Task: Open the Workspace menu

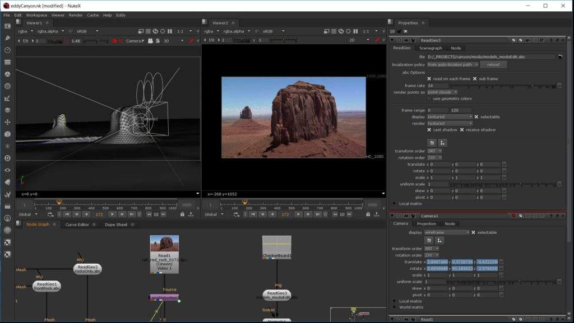Action: (x=36, y=15)
